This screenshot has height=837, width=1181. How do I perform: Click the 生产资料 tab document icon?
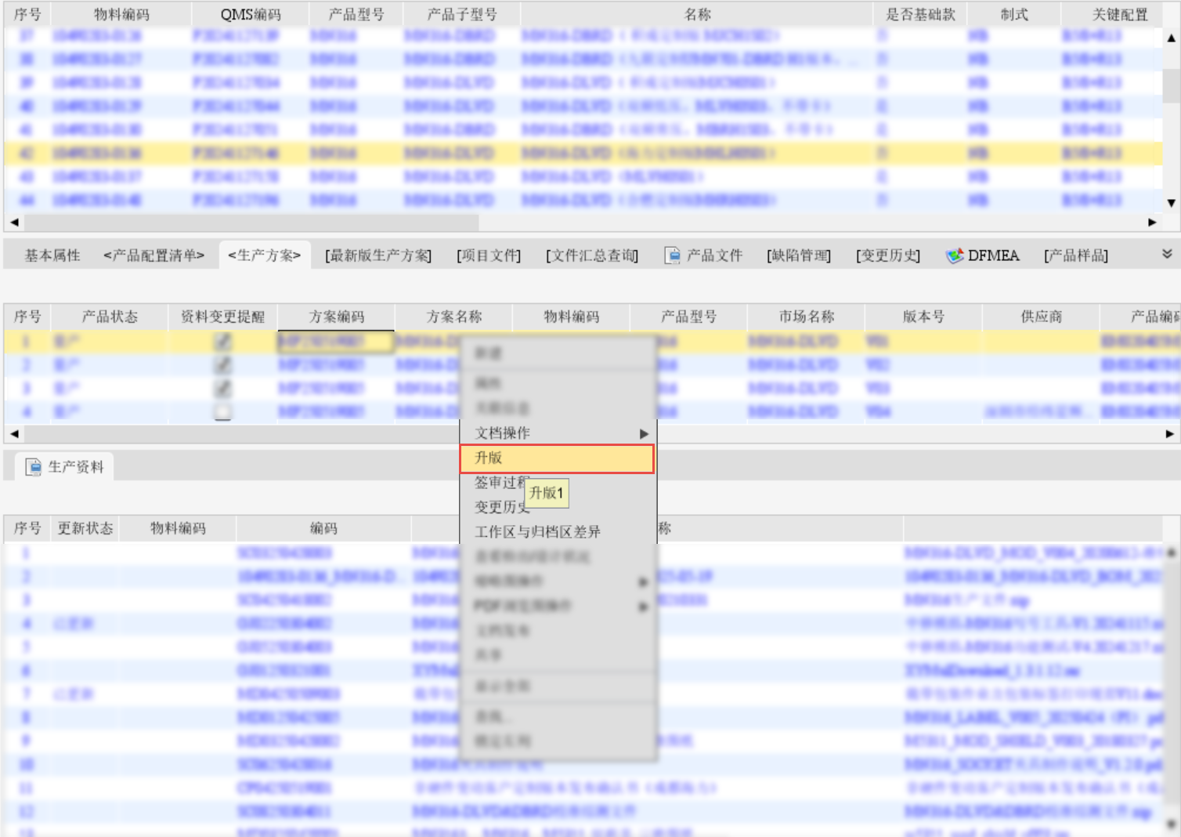[34, 467]
